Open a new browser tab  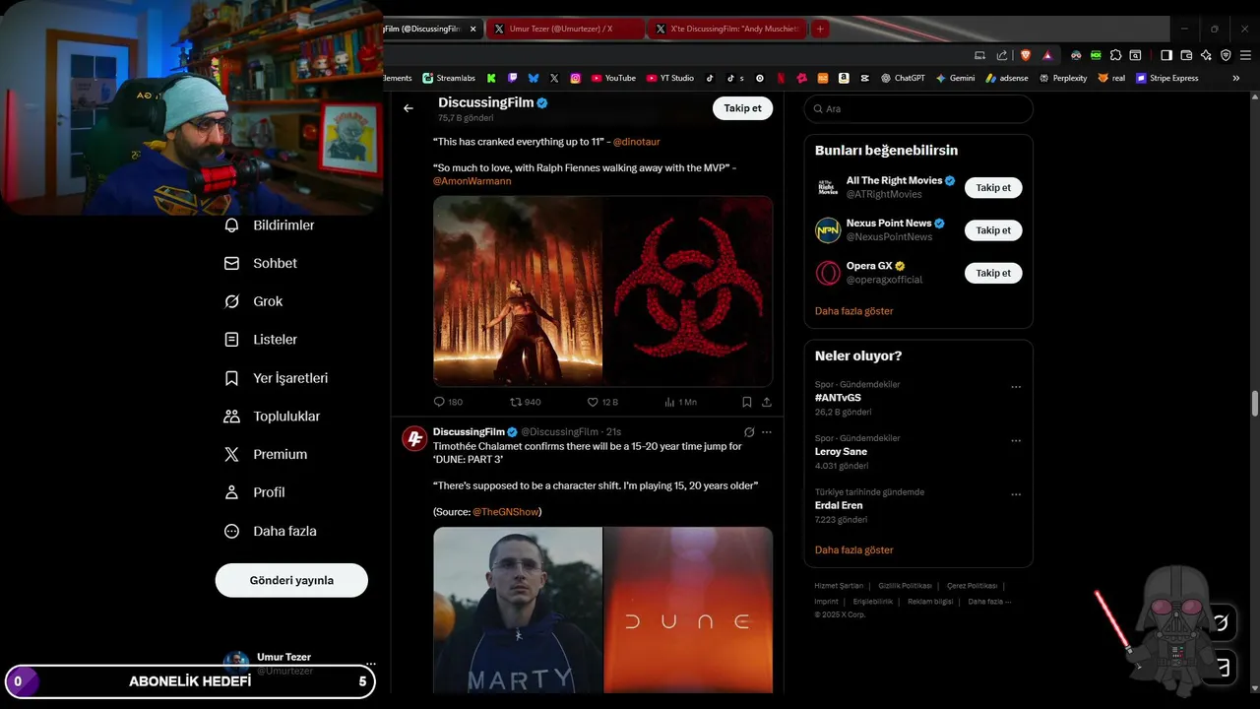tap(820, 29)
